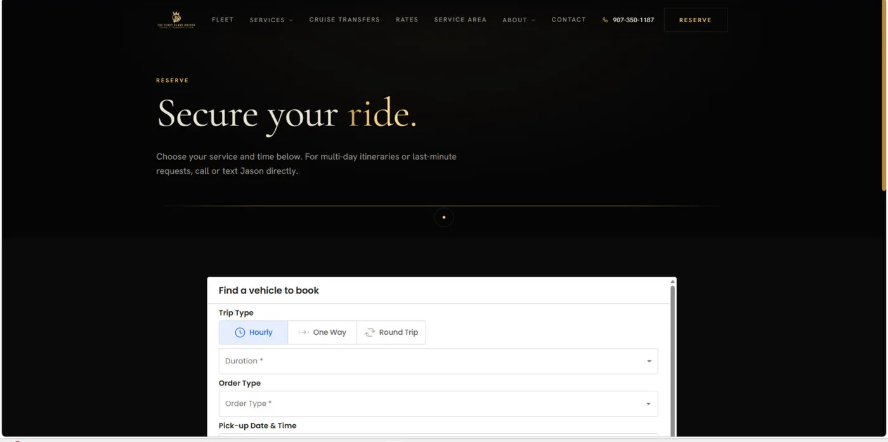The image size is (888, 442).
Task: Click the circular dot scroll indicator
Action: pos(444,218)
